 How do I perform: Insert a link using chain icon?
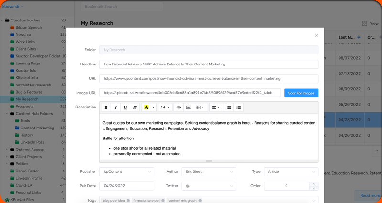pos(179,107)
